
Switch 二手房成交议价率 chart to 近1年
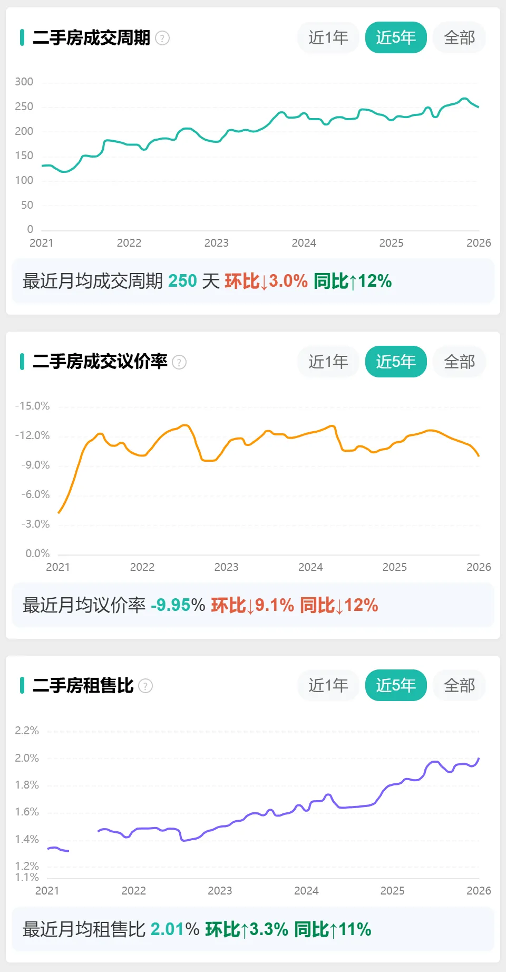pyautogui.click(x=328, y=362)
